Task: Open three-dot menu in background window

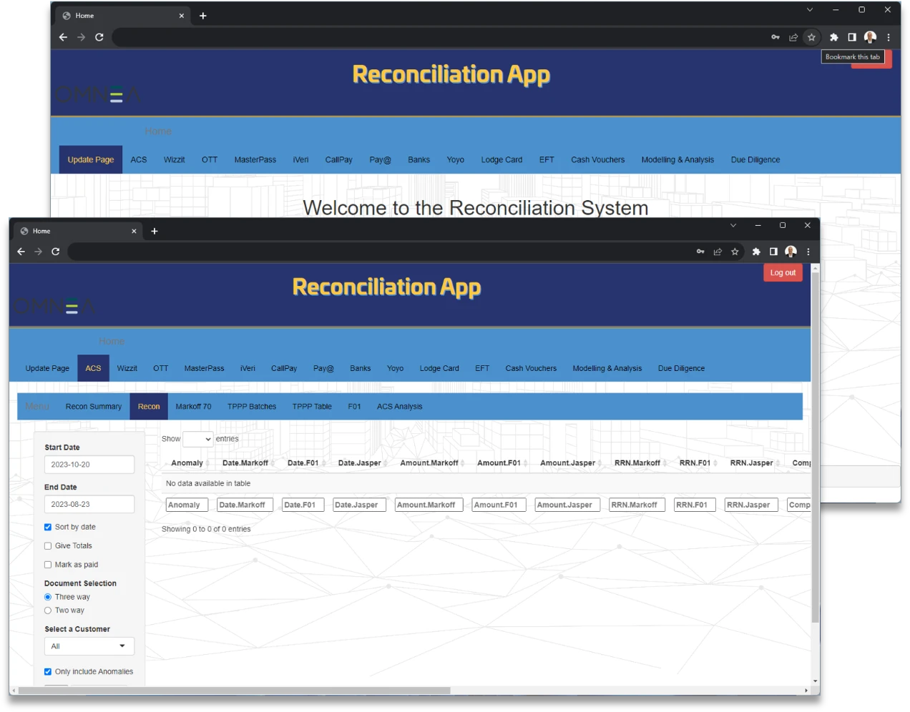Action: [889, 37]
